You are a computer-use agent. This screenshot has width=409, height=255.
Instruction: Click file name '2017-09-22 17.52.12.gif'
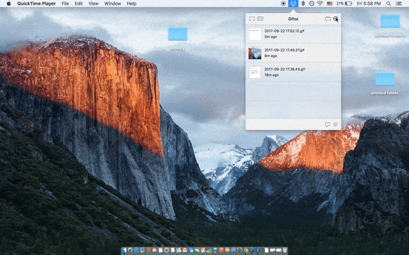point(284,31)
